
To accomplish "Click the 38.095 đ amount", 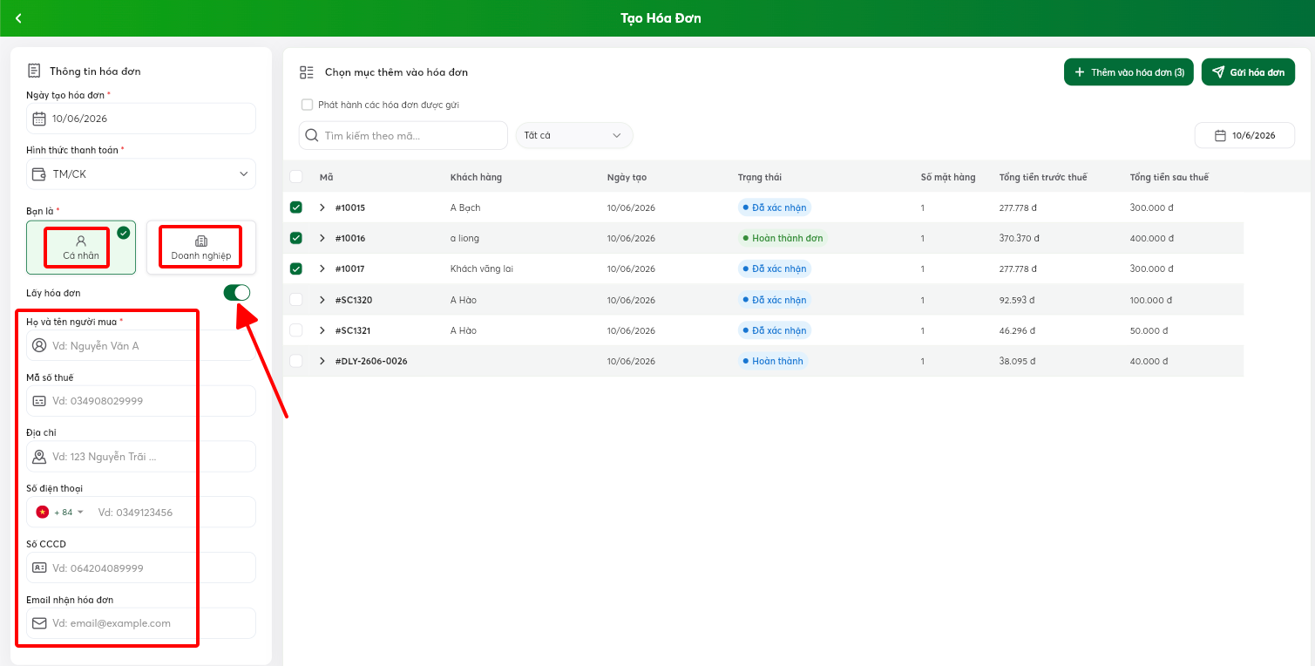I will click(x=1016, y=361).
